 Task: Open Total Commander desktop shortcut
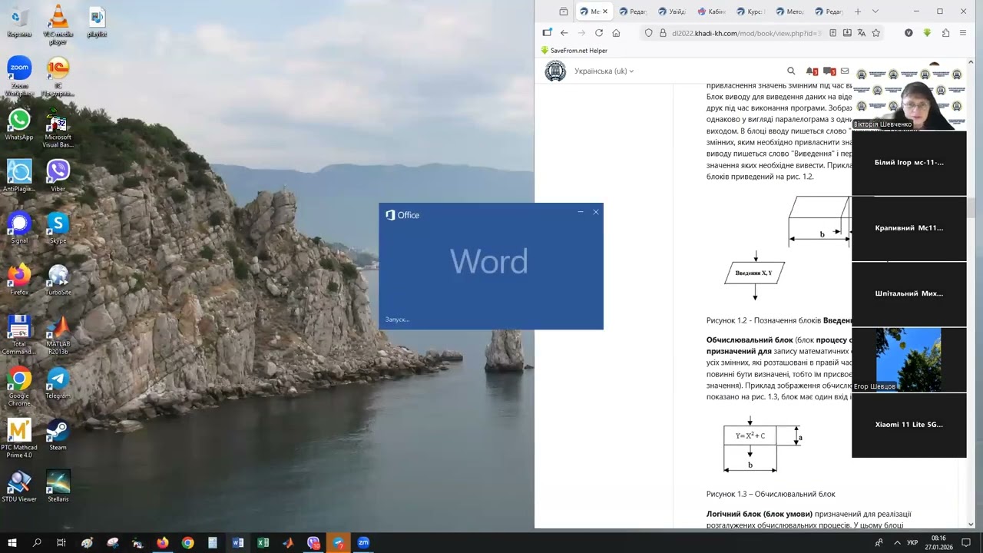click(19, 334)
